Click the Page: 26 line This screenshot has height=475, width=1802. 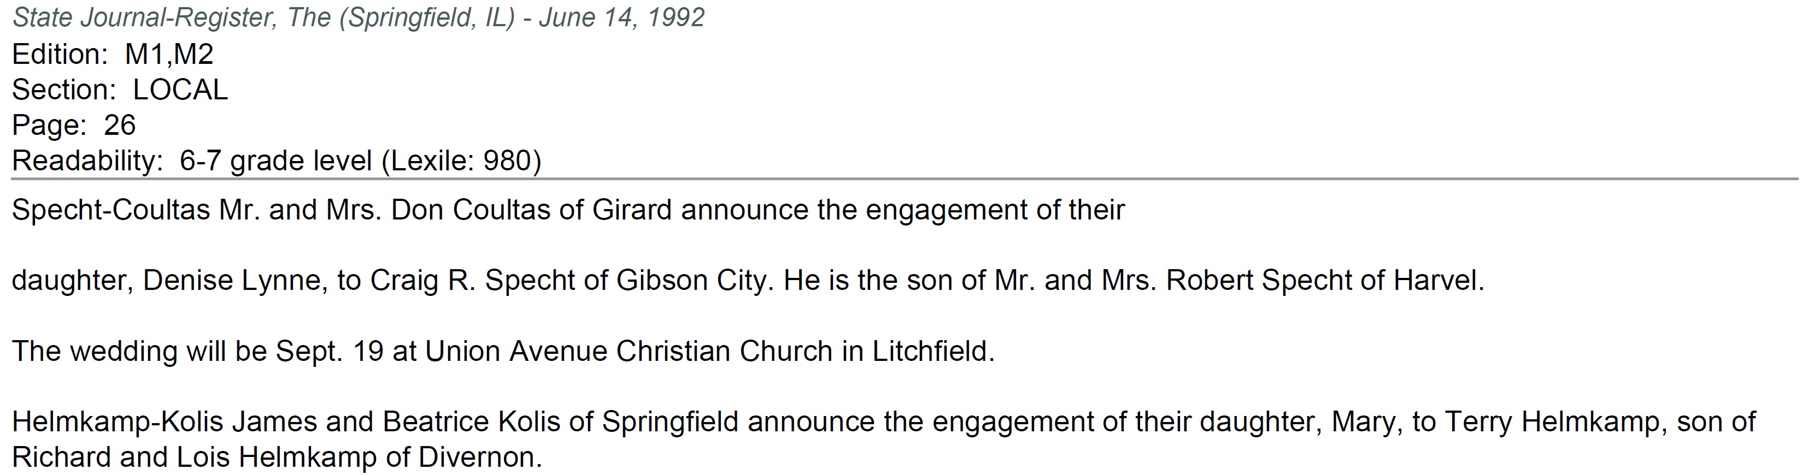point(73,126)
